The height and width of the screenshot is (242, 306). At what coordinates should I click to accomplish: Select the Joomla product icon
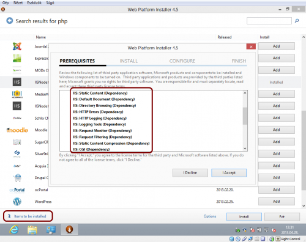click(17, 46)
